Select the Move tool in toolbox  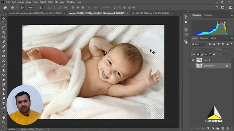(4, 18)
